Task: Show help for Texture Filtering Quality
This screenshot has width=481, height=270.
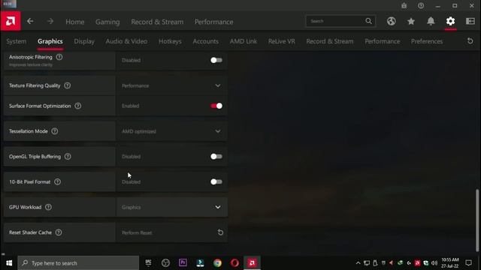Action: pos(67,85)
